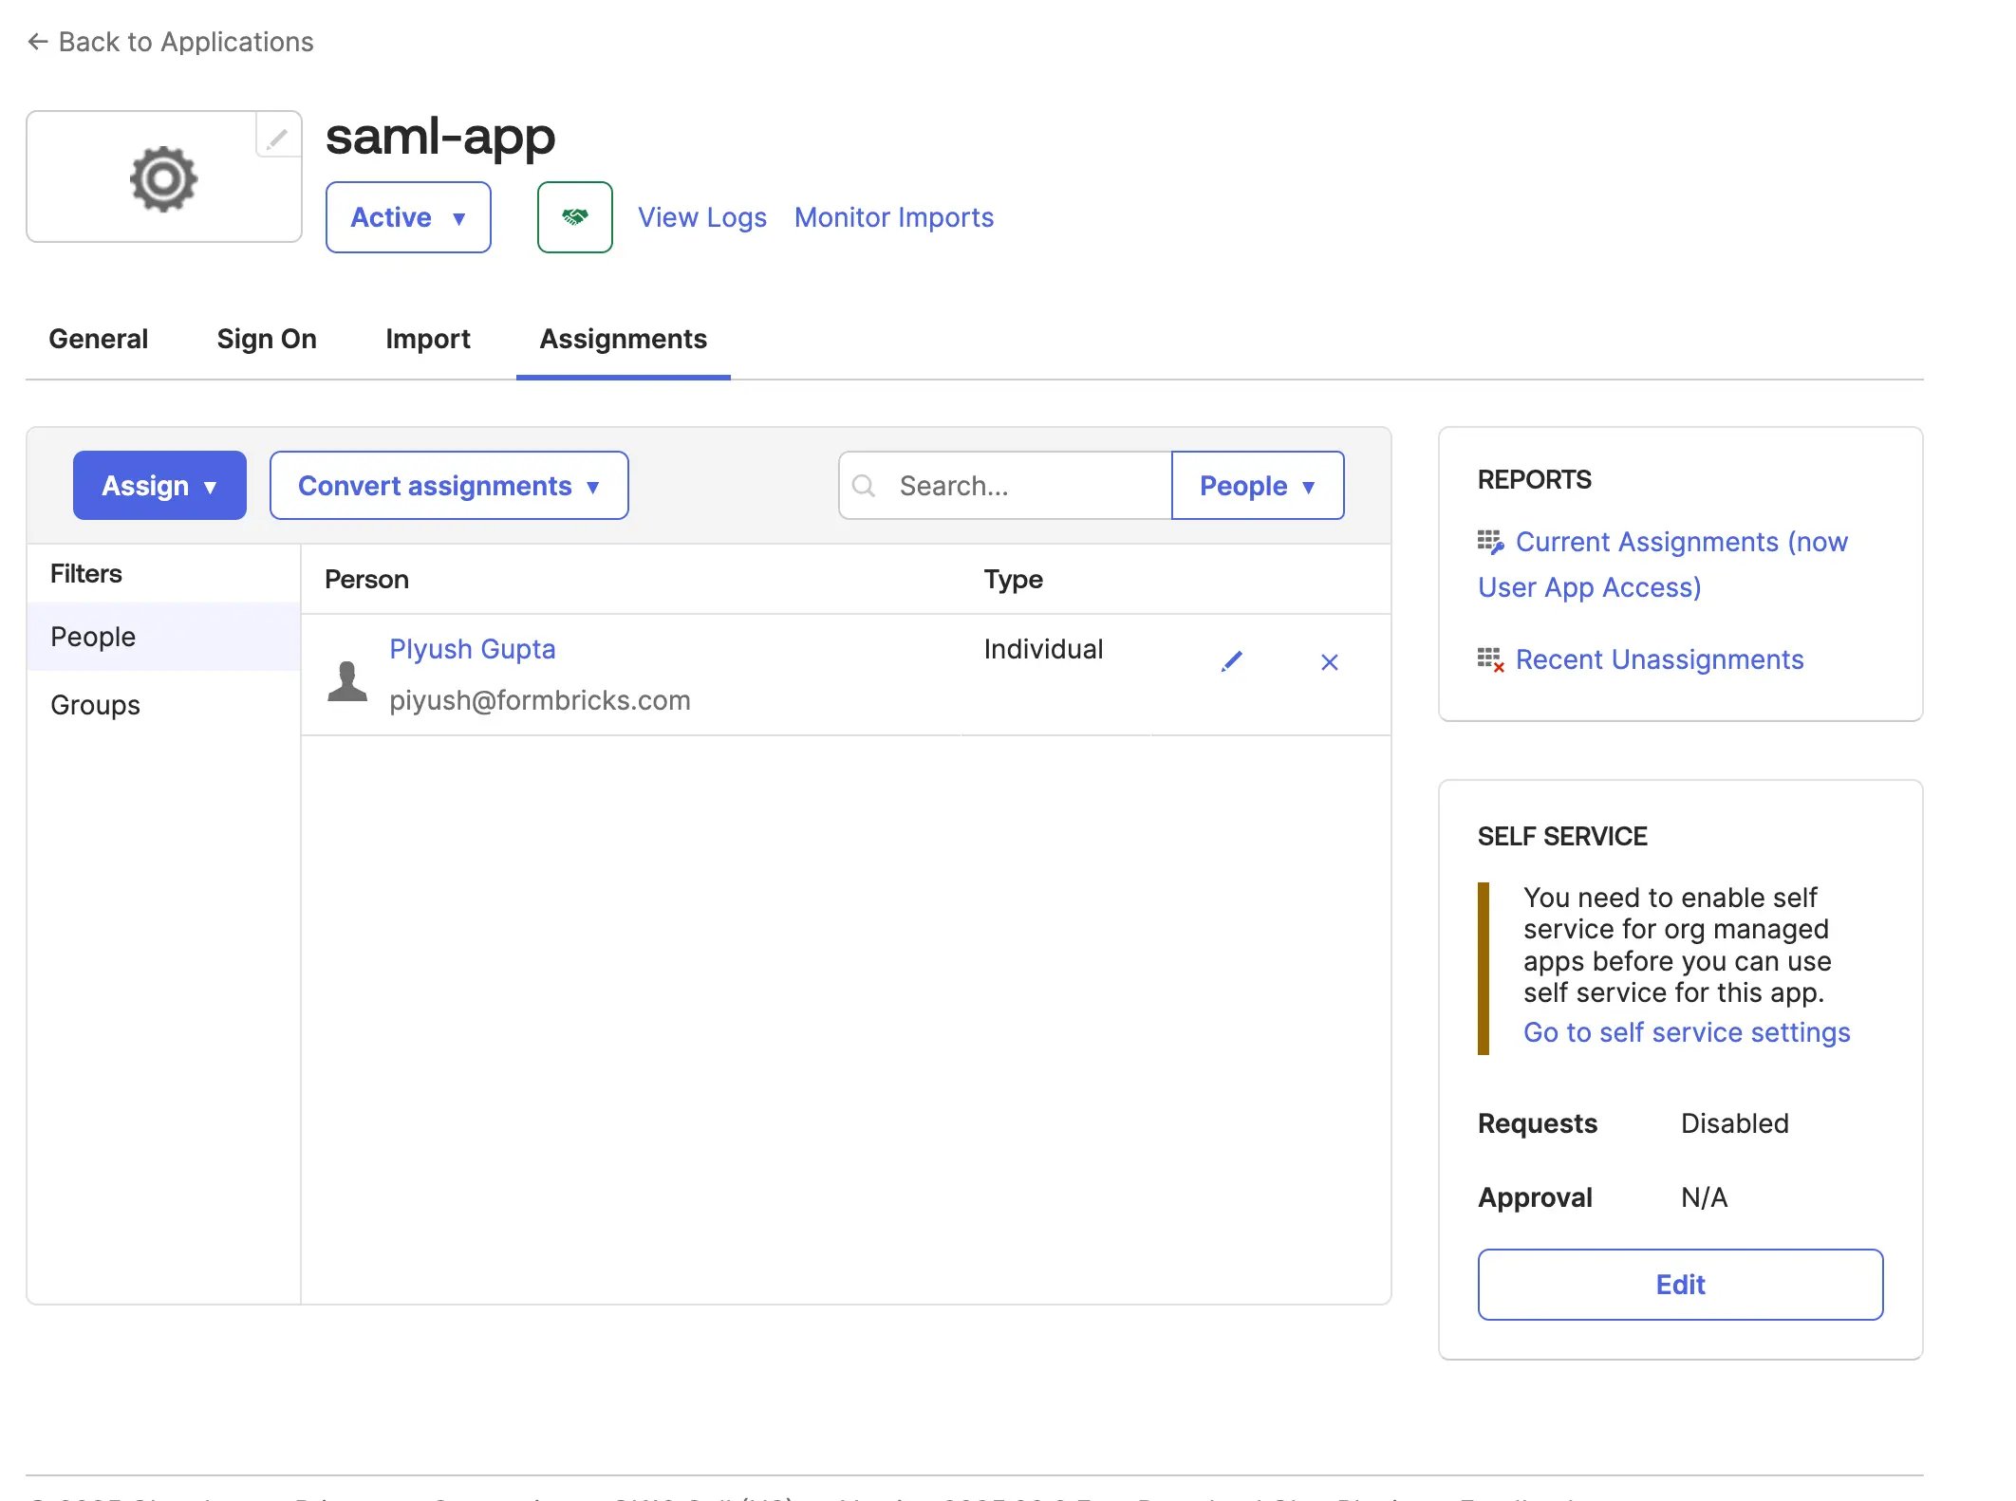The width and height of the screenshot is (2016, 1501).
Task: Click the Recent Unassignments report icon
Action: [1490, 659]
